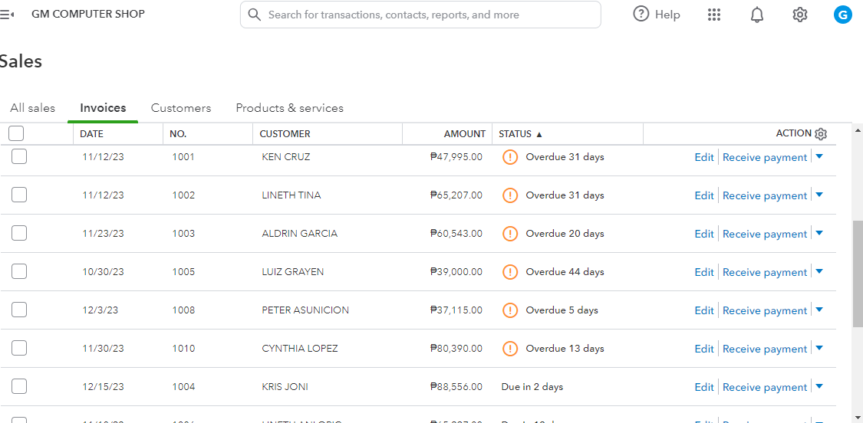The height and width of the screenshot is (423, 863).
Task: Edit the LUIZ GRAYEN invoice
Action: pyautogui.click(x=704, y=272)
